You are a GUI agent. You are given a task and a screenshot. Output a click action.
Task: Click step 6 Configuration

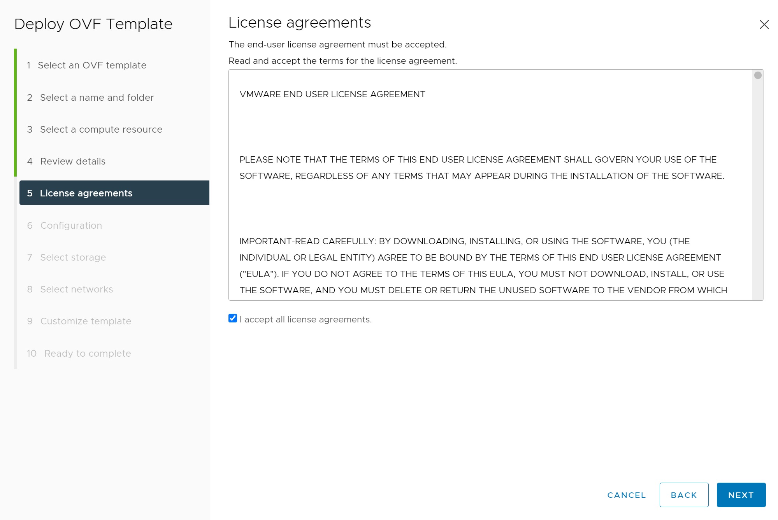[x=71, y=226]
